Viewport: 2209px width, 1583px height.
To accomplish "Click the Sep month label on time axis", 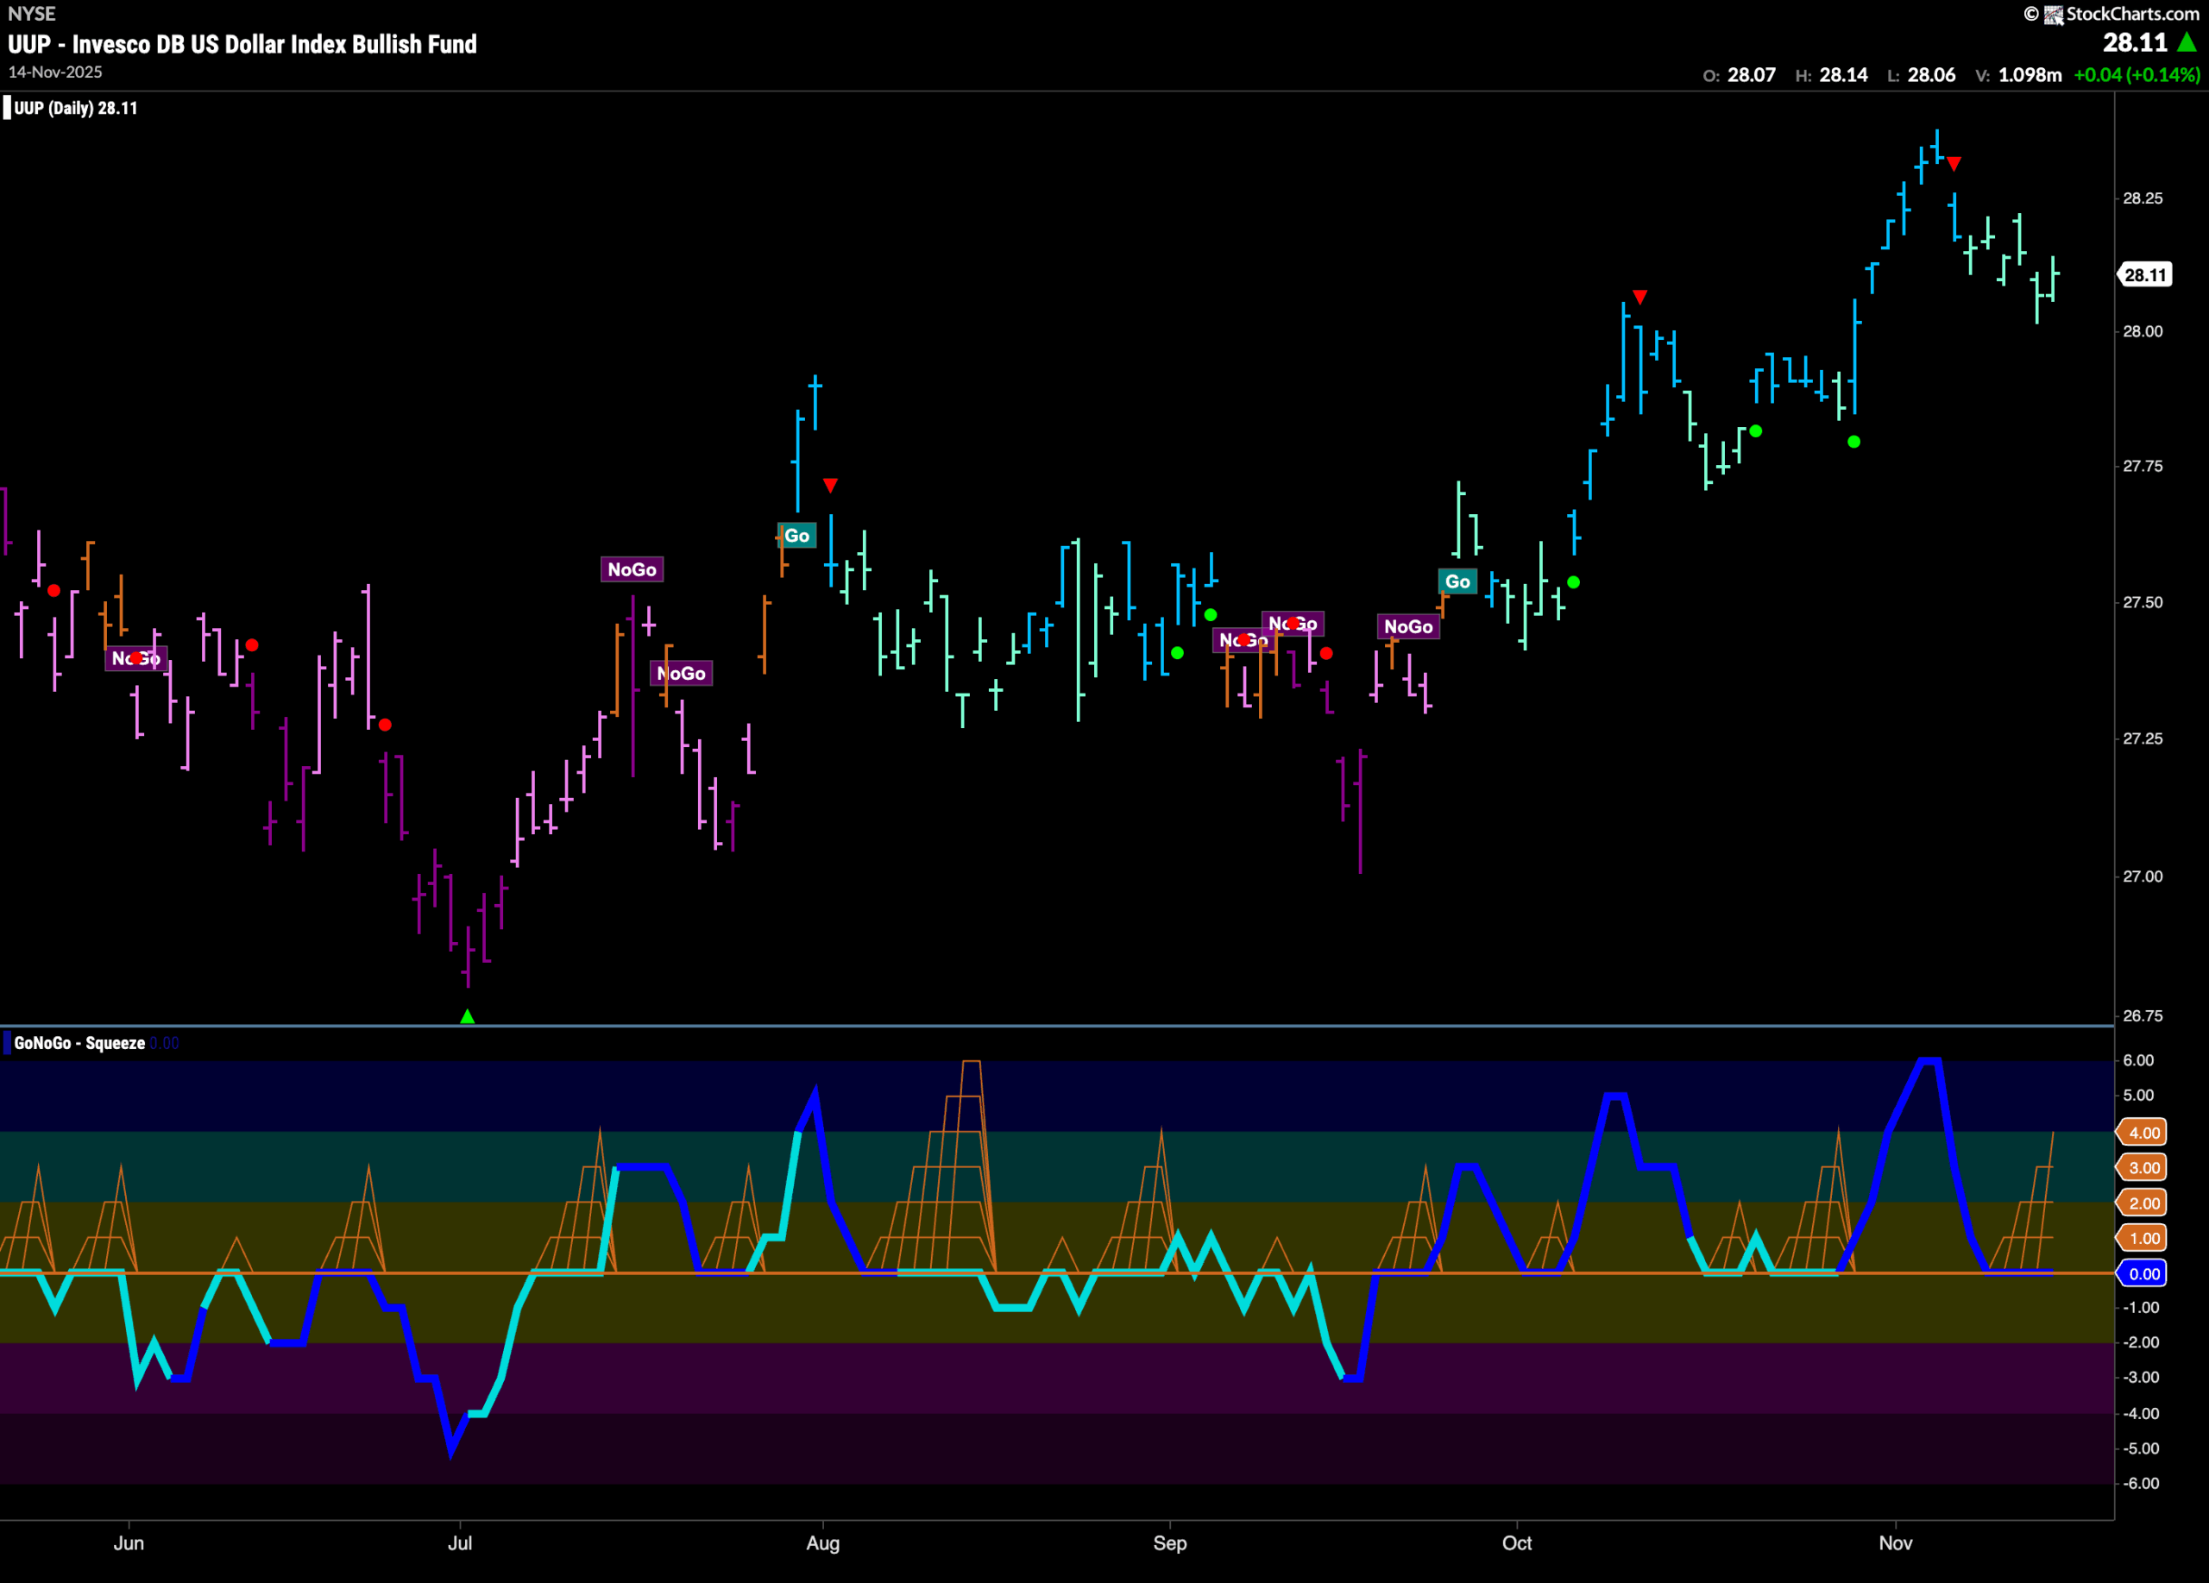I will [1170, 1544].
